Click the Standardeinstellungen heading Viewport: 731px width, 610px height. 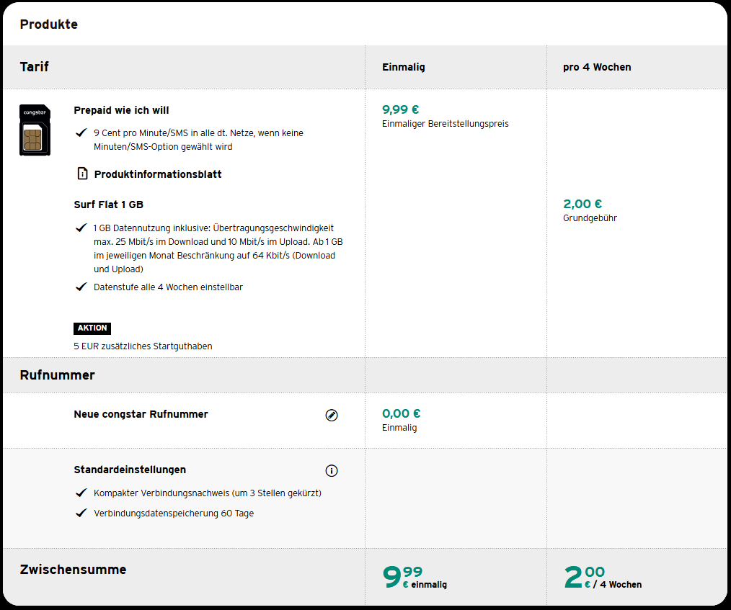(x=130, y=470)
